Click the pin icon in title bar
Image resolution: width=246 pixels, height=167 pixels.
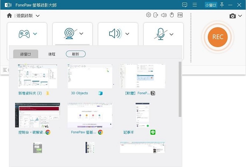[x=222, y=5]
